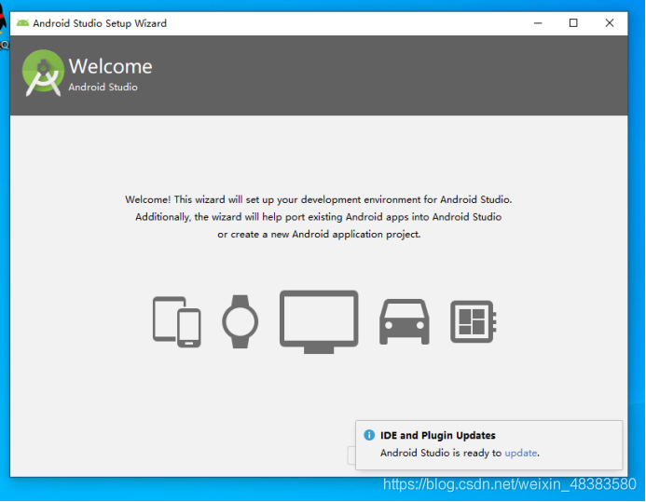Image resolution: width=646 pixels, height=502 pixels.
Task: Click the Android Auto car icon
Action: tap(405, 321)
